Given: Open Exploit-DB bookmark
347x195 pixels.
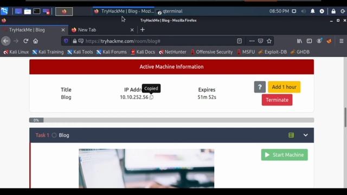Looking at the screenshot, I should 273,52.
